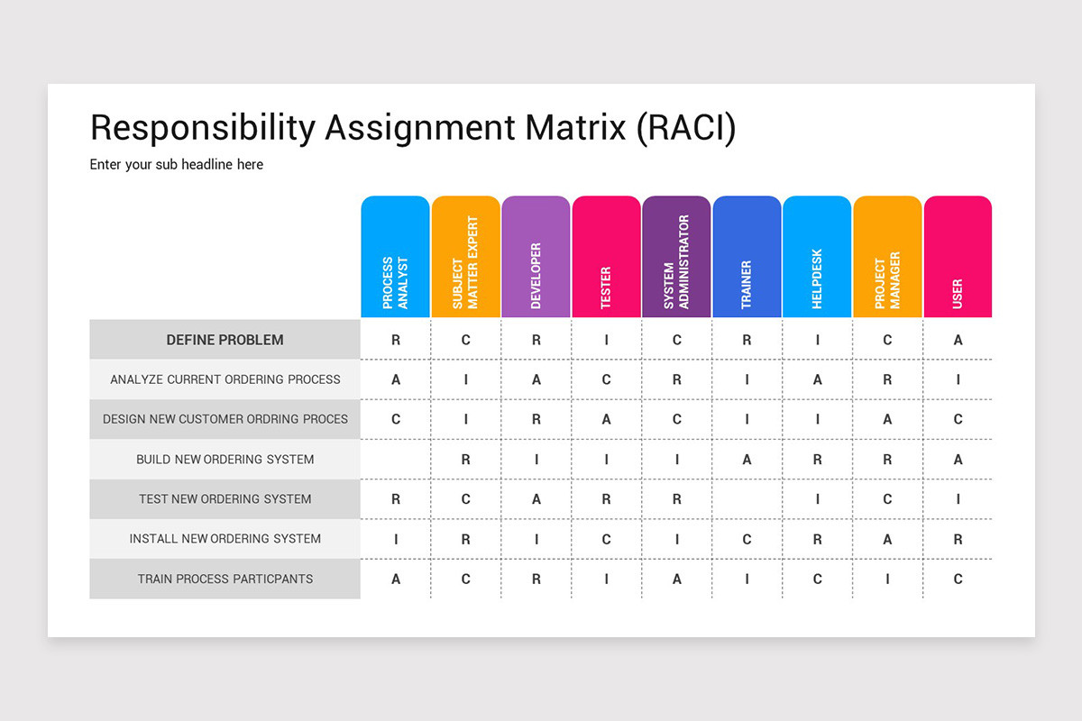Viewport: 1082px width, 721px height.
Task: Select the Project Manager column header
Action: click(x=887, y=257)
